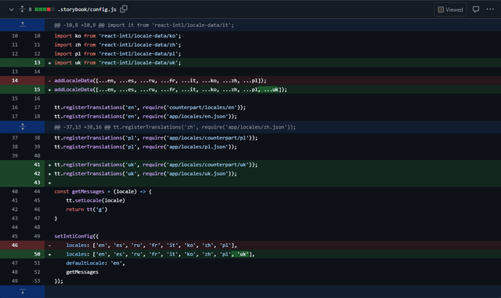Expand all lines icon beside file name

(22, 9)
